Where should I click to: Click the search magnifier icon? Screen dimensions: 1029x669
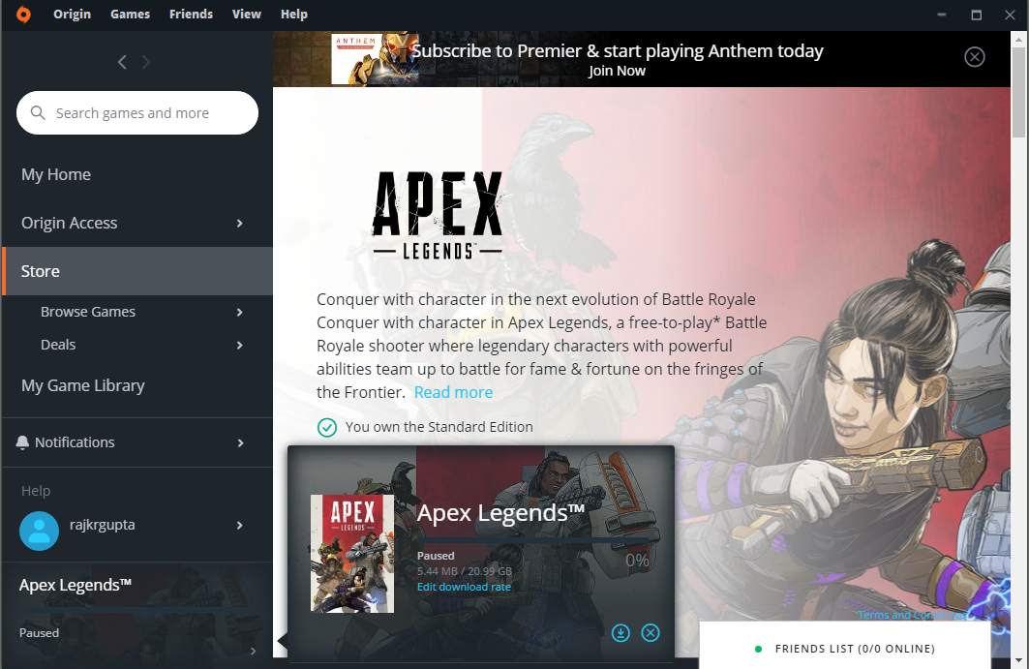click(38, 113)
